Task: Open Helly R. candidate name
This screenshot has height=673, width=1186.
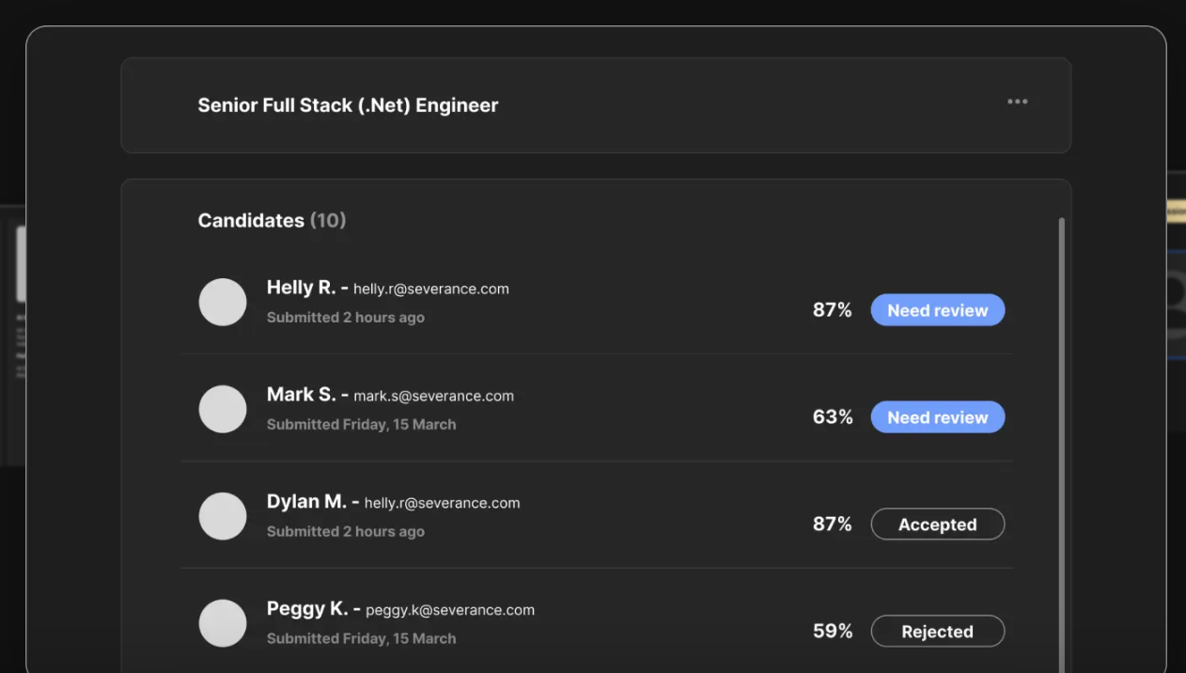Action: 301,288
